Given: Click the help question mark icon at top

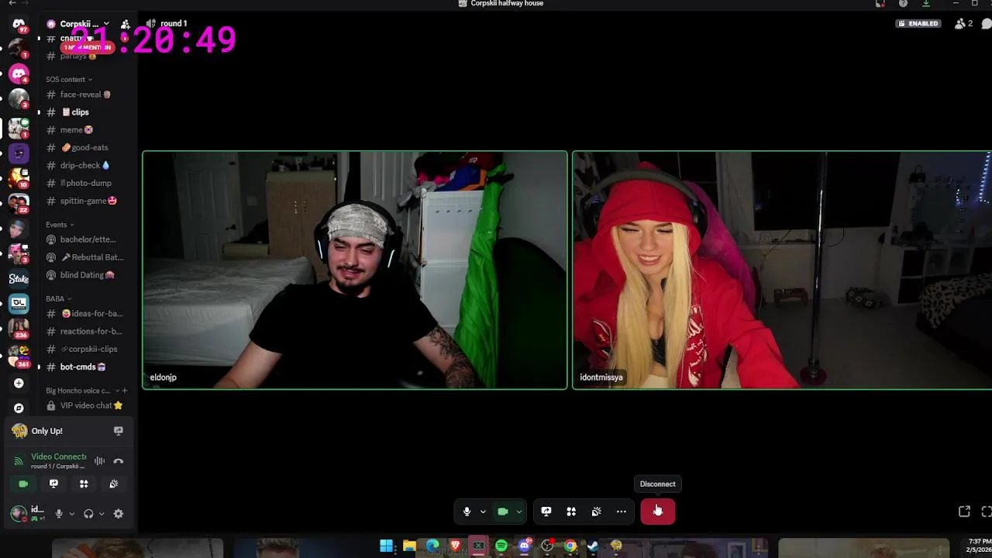Looking at the screenshot, I should [x=903, y=4].
